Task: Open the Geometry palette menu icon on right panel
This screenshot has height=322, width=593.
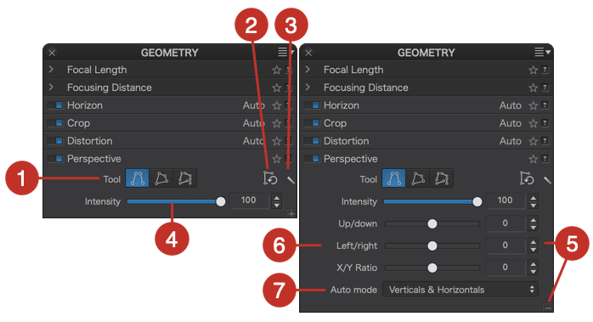Action: 542,52
